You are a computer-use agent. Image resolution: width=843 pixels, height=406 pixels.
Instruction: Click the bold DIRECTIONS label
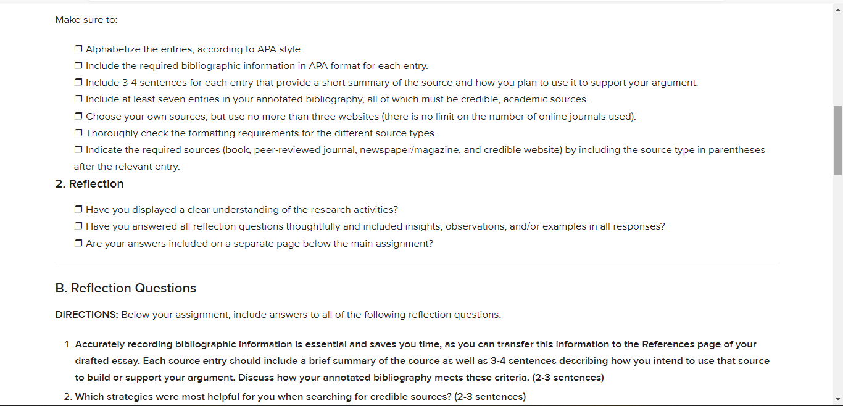coord(87,315)
